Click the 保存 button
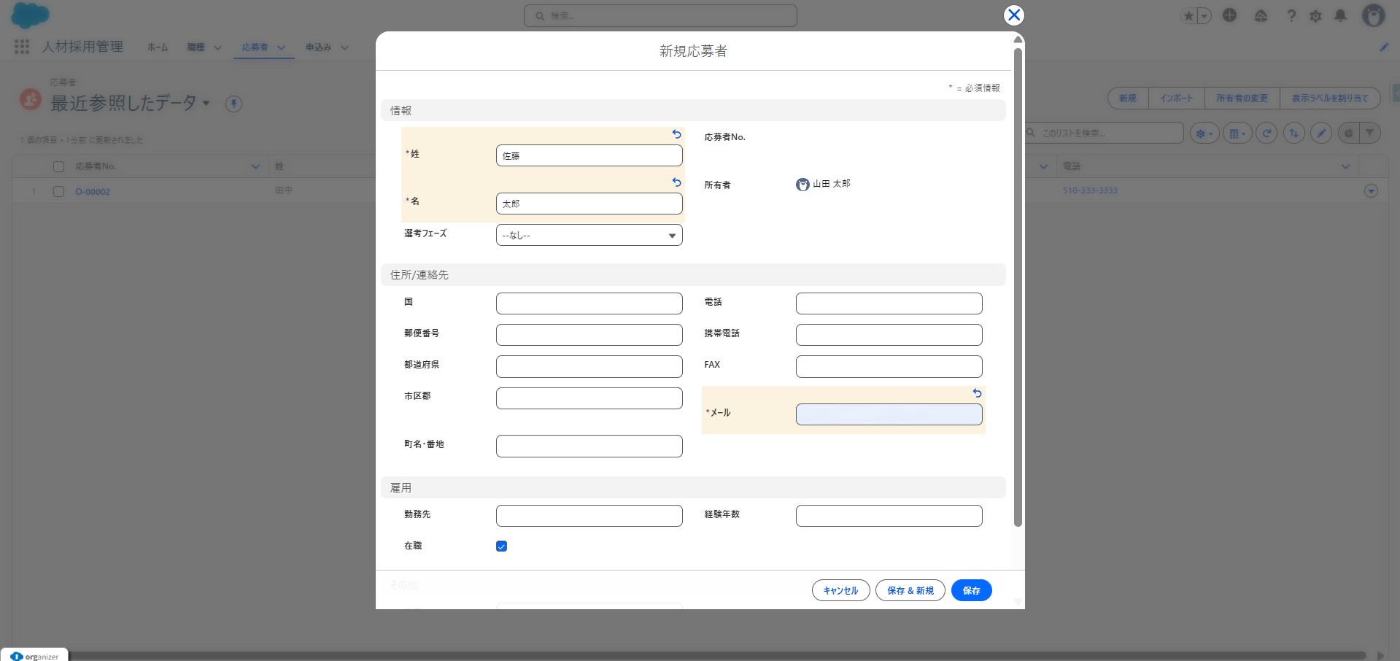The height and width of the screenshot is (661, 1400). (971, 590)
